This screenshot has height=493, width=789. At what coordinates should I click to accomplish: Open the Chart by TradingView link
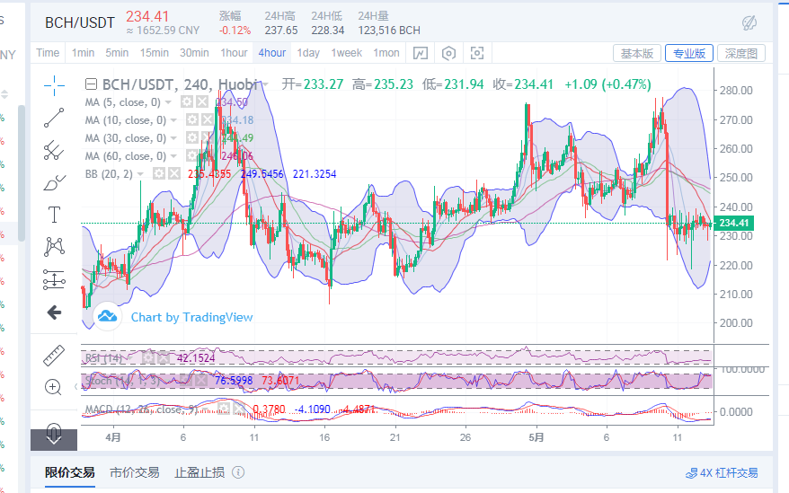191,317
